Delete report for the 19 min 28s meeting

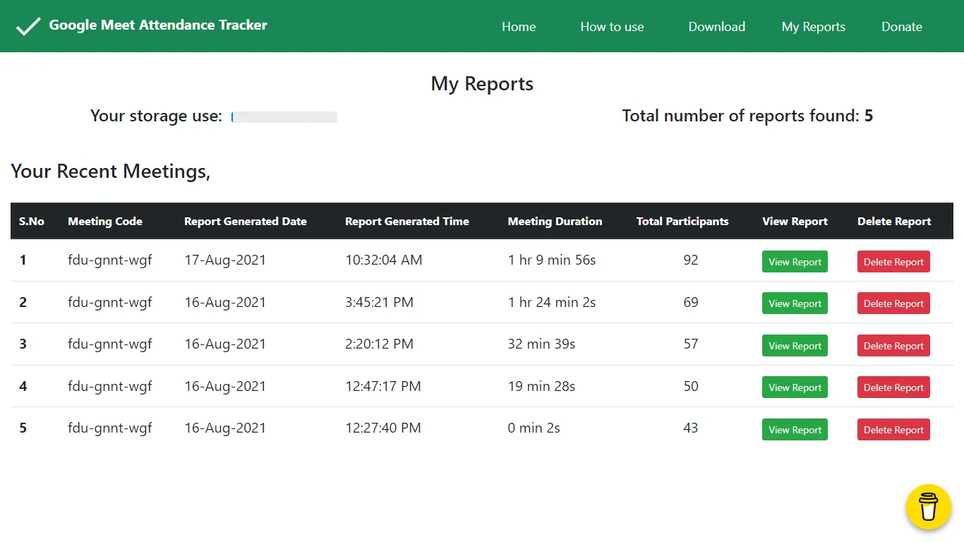pos(893,387)
